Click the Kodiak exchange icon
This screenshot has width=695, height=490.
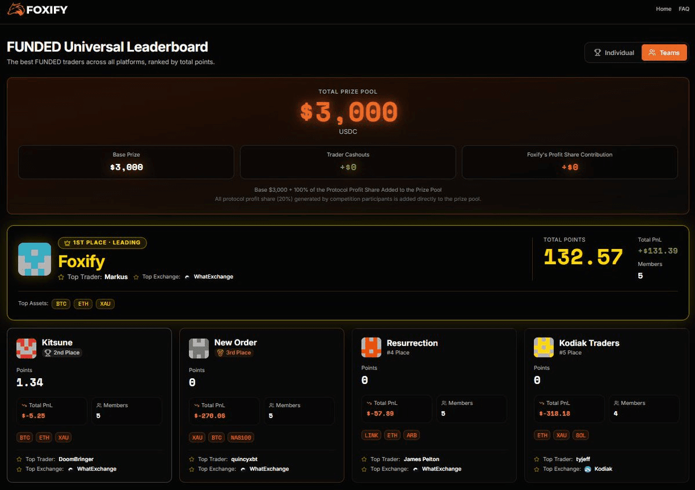click(x=588, y=469)
